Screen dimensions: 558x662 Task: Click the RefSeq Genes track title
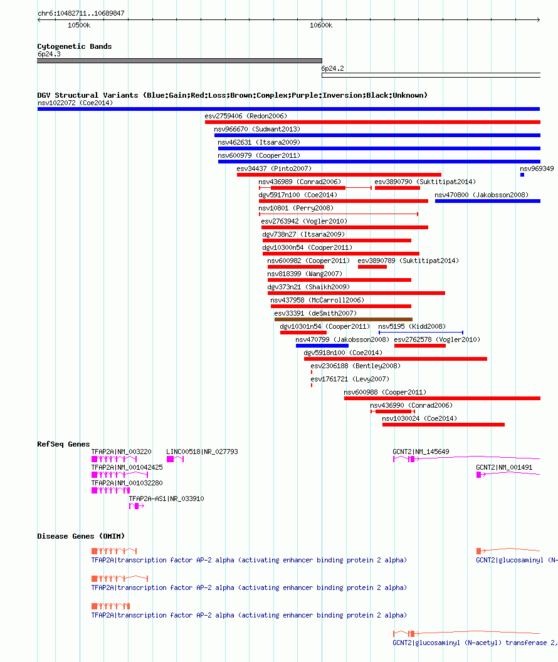click(x=63, y=444)
